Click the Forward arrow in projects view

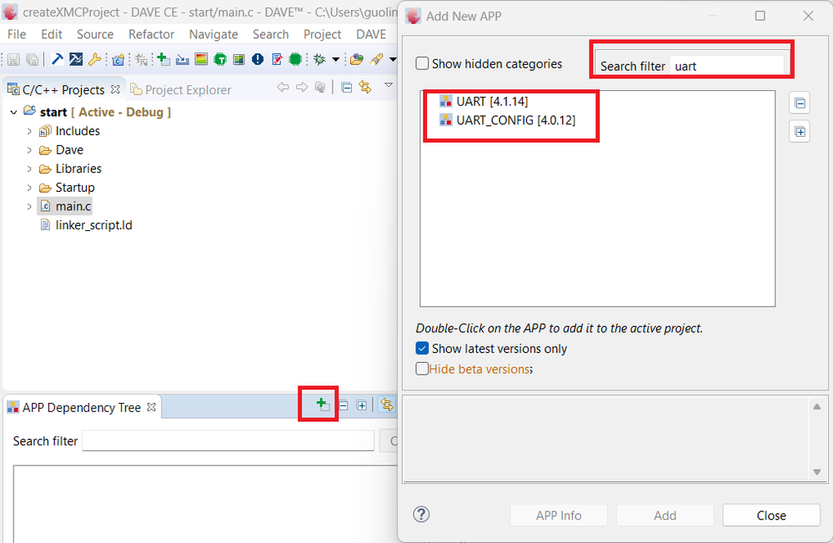[302, 87]
